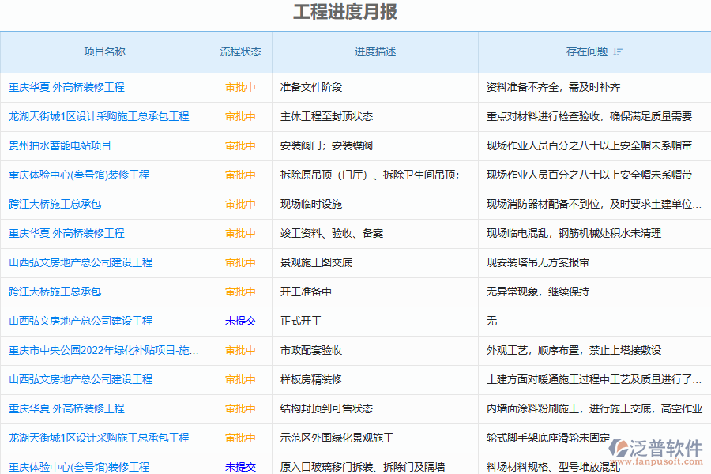This screenshot has width=711, height=474.
Task: Click 审批中 status in the 市政配套验收 row
Action: 240,350
